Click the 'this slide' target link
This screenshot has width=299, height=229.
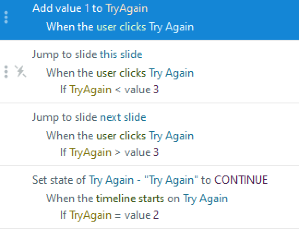click(121, 54)
